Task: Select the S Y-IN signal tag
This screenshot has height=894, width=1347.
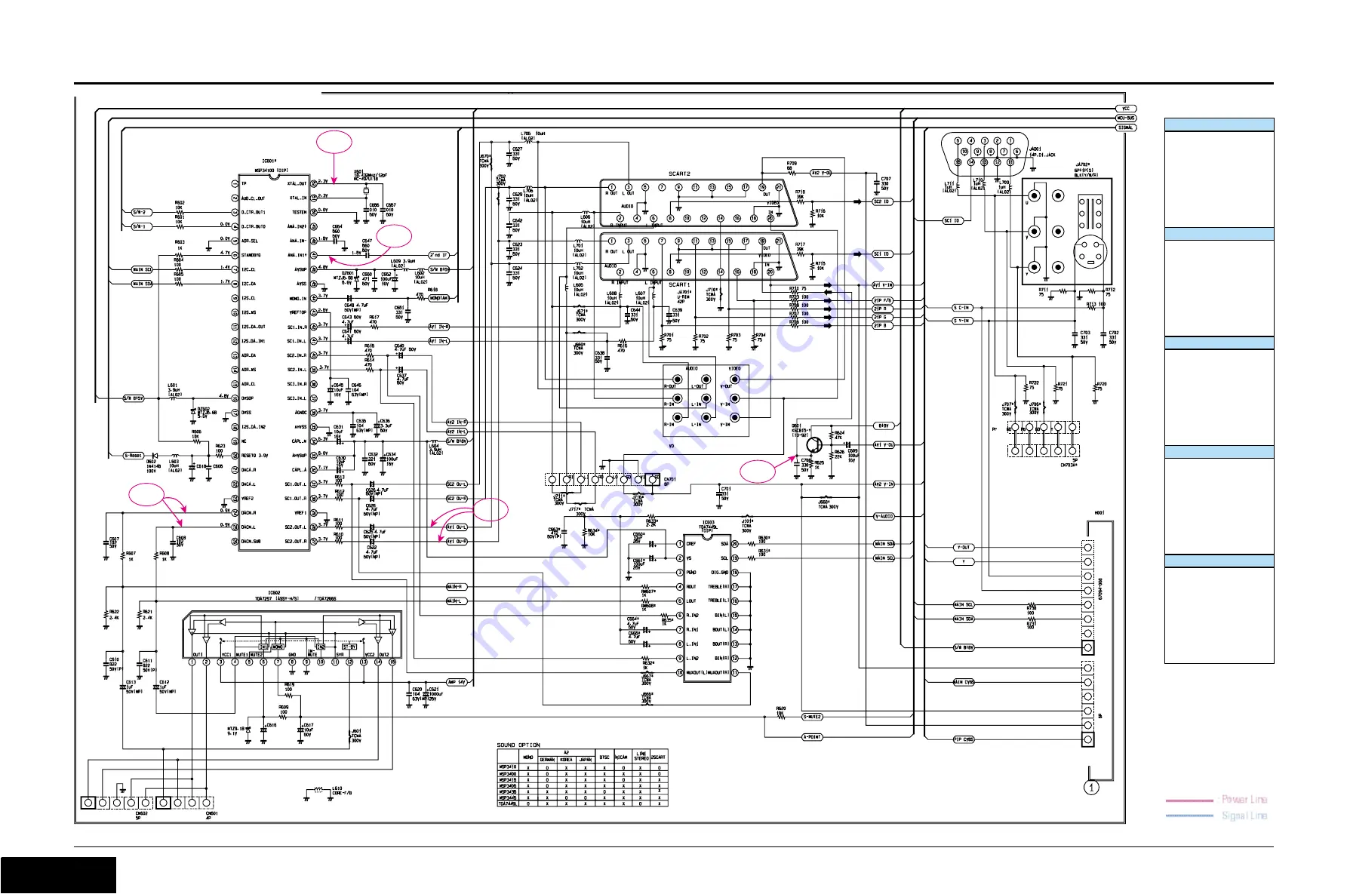Action: pos(962,321)
